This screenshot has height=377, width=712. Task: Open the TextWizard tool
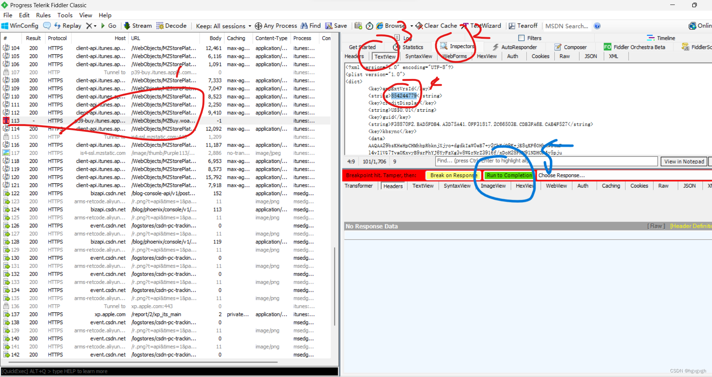tap(482, 26)
